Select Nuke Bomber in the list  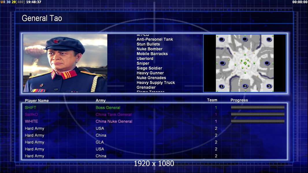point(150,49)
